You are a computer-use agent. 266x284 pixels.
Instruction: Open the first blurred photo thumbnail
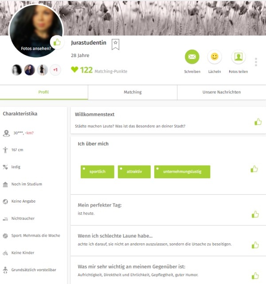click(16, 70)
